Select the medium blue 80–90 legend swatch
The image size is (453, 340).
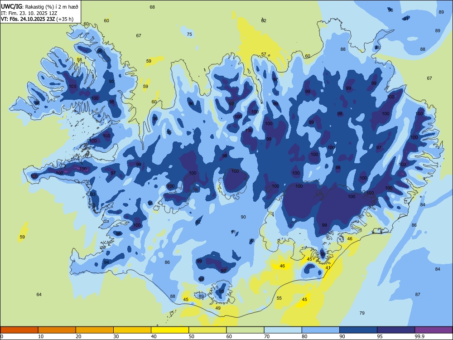320,330
